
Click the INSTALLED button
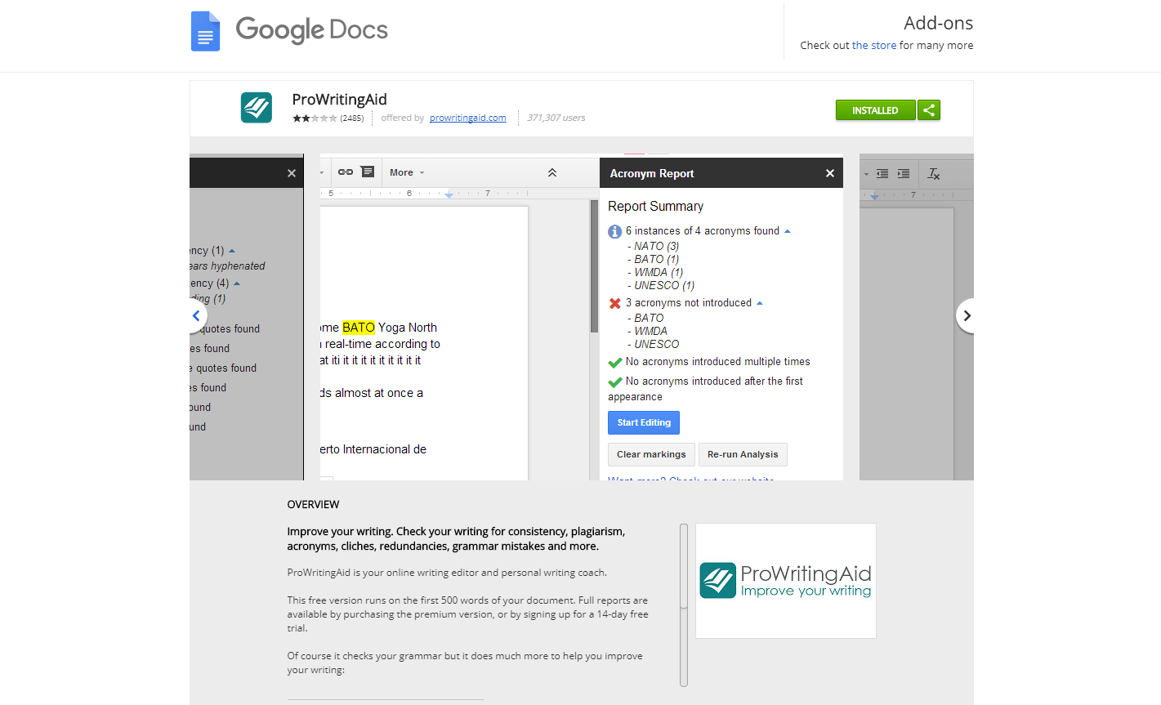875,110
